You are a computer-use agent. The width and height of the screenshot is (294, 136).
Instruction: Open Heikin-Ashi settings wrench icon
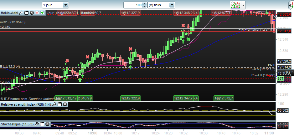21,13
